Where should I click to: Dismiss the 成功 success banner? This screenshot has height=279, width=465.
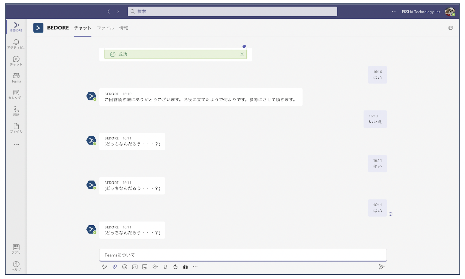pyautogui.click(x=242, y=55)
